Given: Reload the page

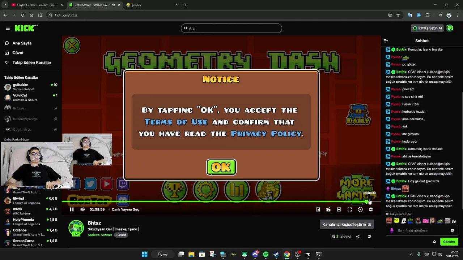Looking at the screenshot, I should click(22, 15).
